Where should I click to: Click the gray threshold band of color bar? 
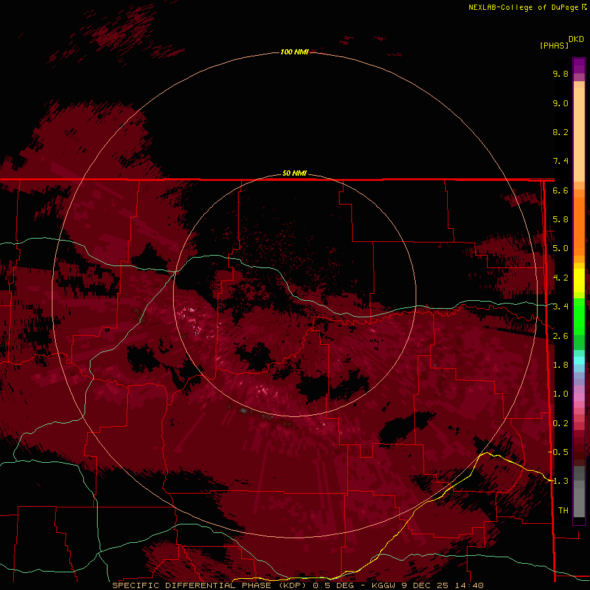(x=579, y=493)
